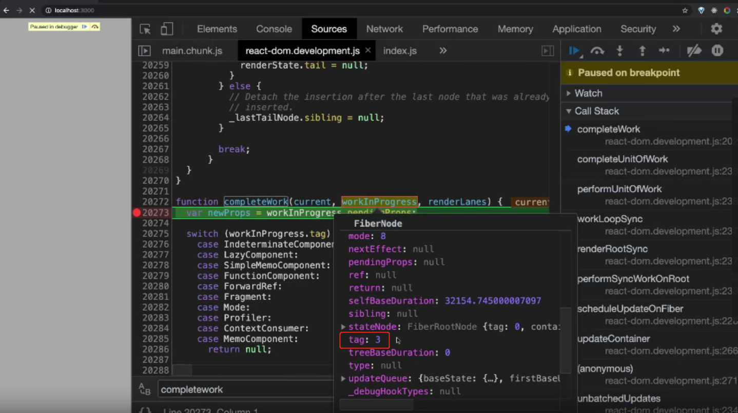Open DevTools settings gear

716,29
